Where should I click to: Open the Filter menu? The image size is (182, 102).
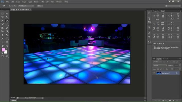pos(42,2)
